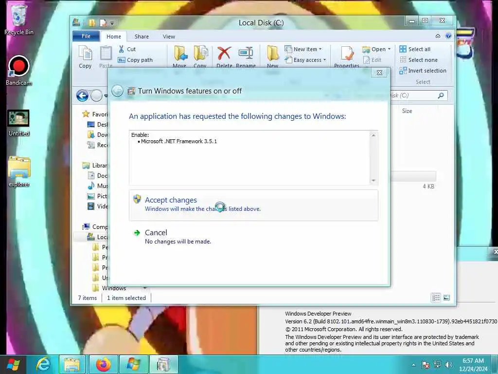Image resolution: width=498 pixels, height=374 pixels.
Task: Click the Windows flag taskbar icon
Action: coord(133,364)
